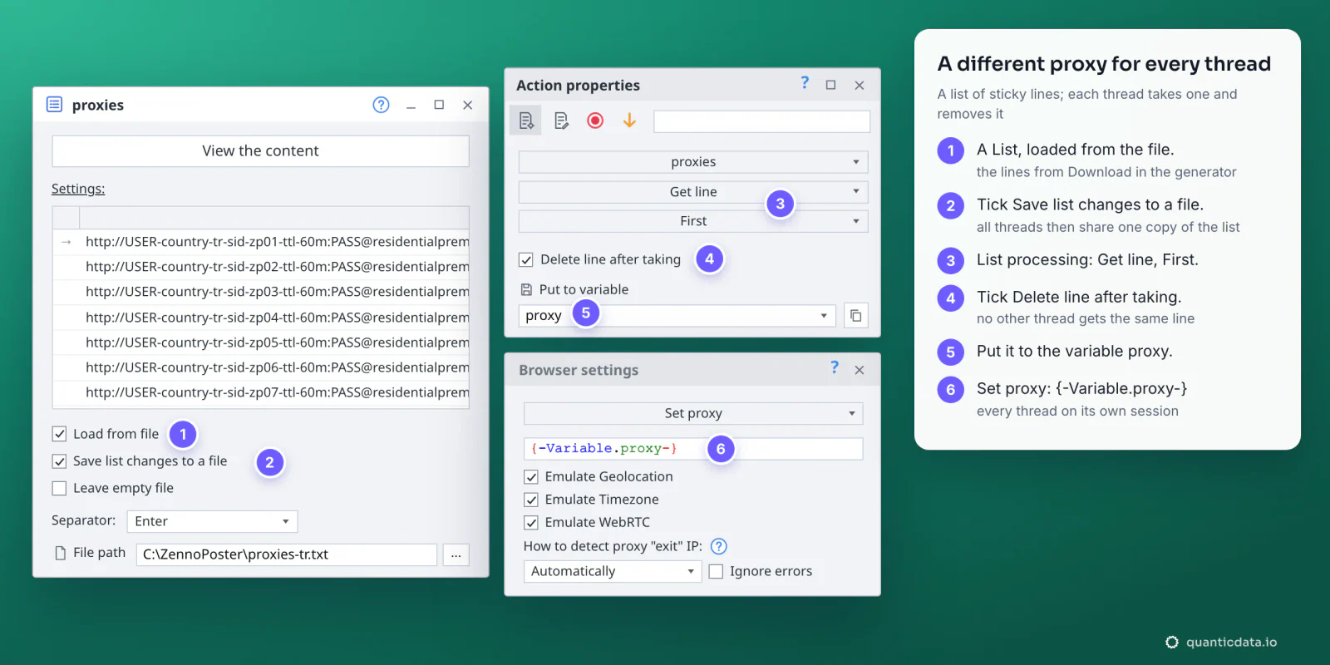Image resolution: width=1330 pixels, height=665 pixels.
Task: Enable the Leave empty file checkbox
Action: point(59,489)
